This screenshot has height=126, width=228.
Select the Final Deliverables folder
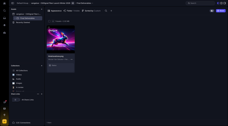28,18
